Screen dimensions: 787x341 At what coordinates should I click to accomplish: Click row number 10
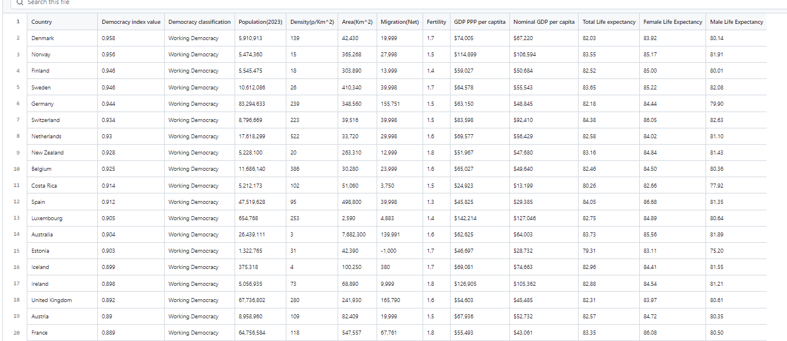(18, 169)
